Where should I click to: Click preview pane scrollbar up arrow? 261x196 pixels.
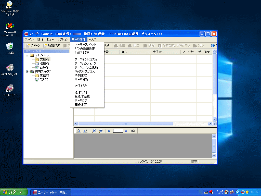214,136
